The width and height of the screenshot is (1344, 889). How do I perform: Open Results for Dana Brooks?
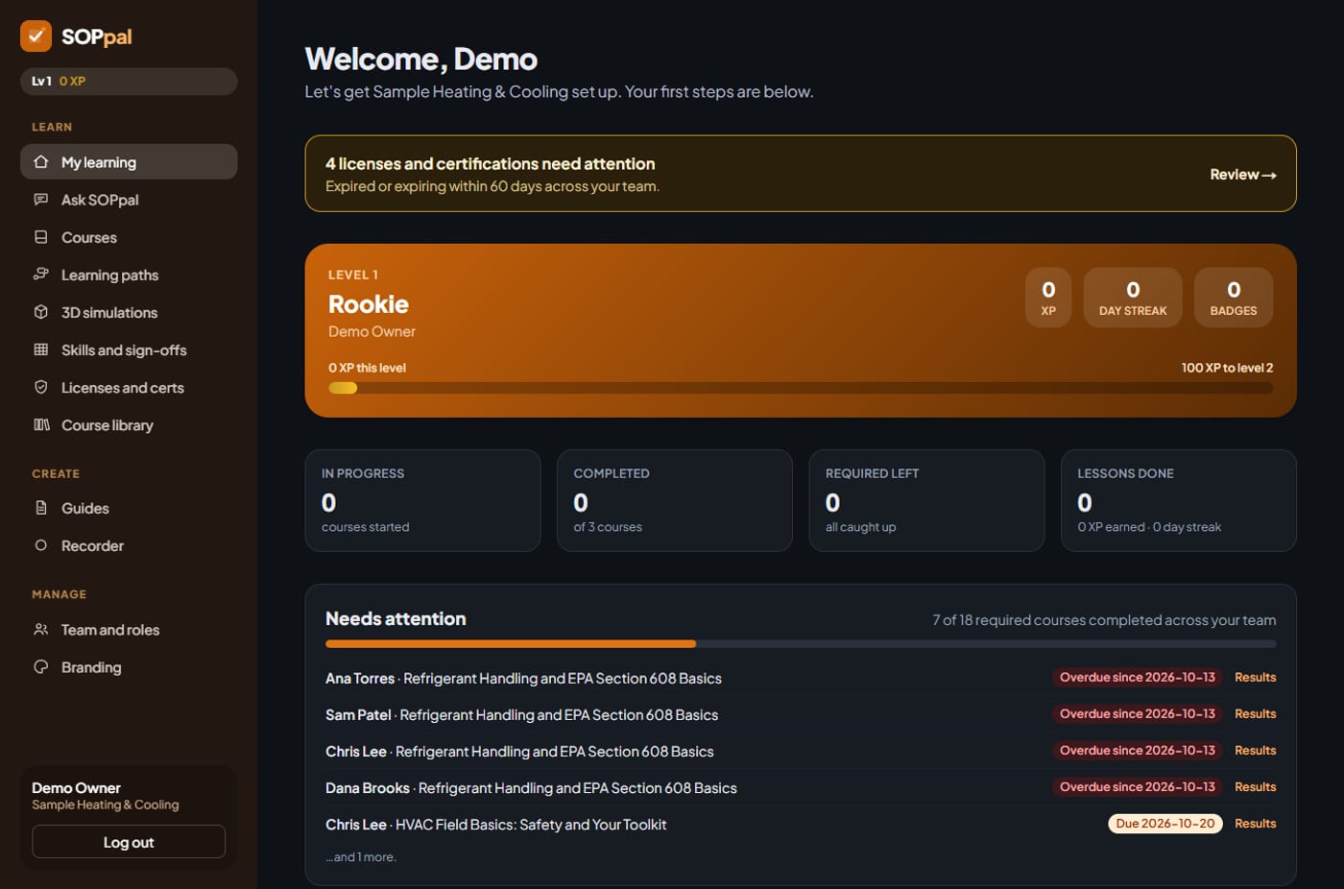(x=1255, y=786)
